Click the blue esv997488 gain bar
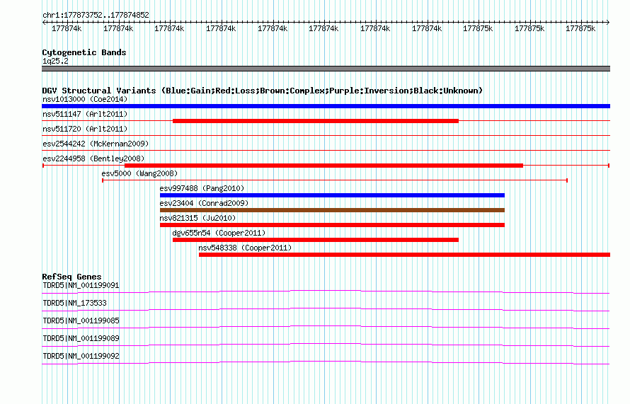The height and width of the screenshot is (404, 630). (332, 195)
